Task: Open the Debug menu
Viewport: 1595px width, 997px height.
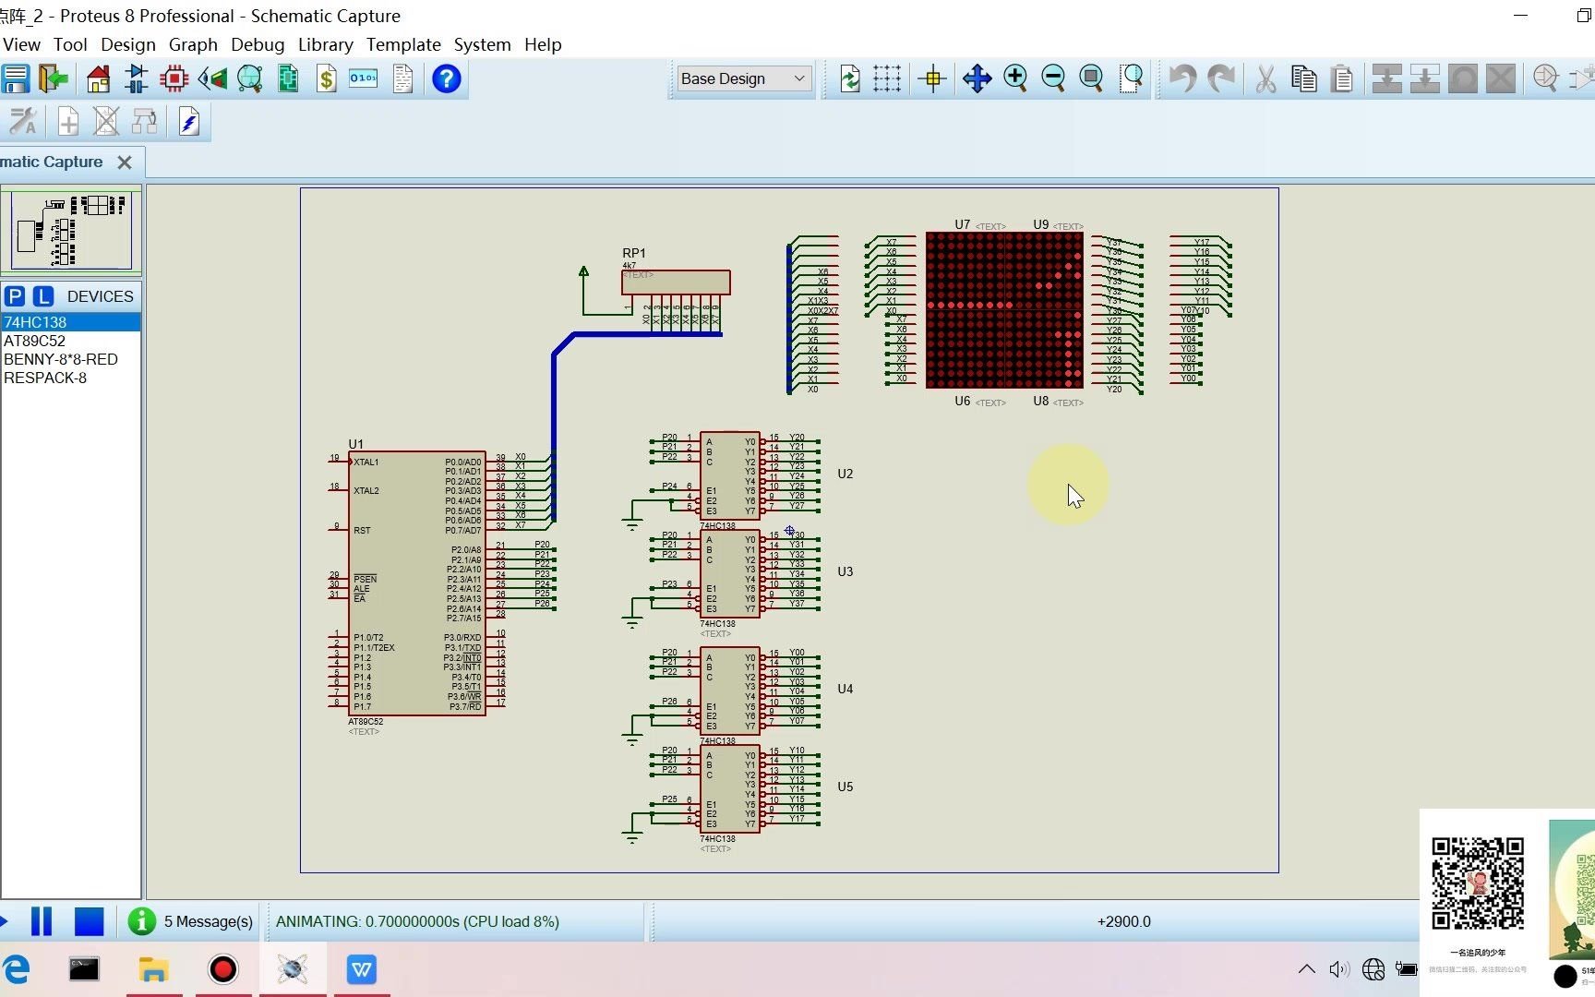Action: 258,44
